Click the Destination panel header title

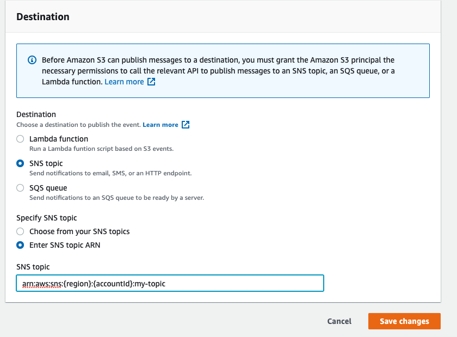point(43,17)
